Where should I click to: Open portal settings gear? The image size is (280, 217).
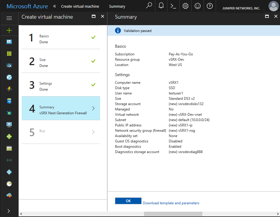click(x=185, y=6)
